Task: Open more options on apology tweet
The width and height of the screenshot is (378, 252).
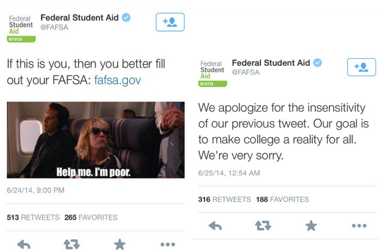Action: (359, 226)
